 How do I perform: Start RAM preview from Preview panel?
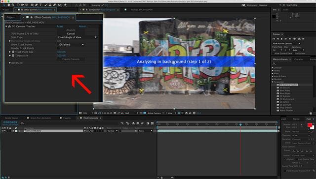point(303,39)
